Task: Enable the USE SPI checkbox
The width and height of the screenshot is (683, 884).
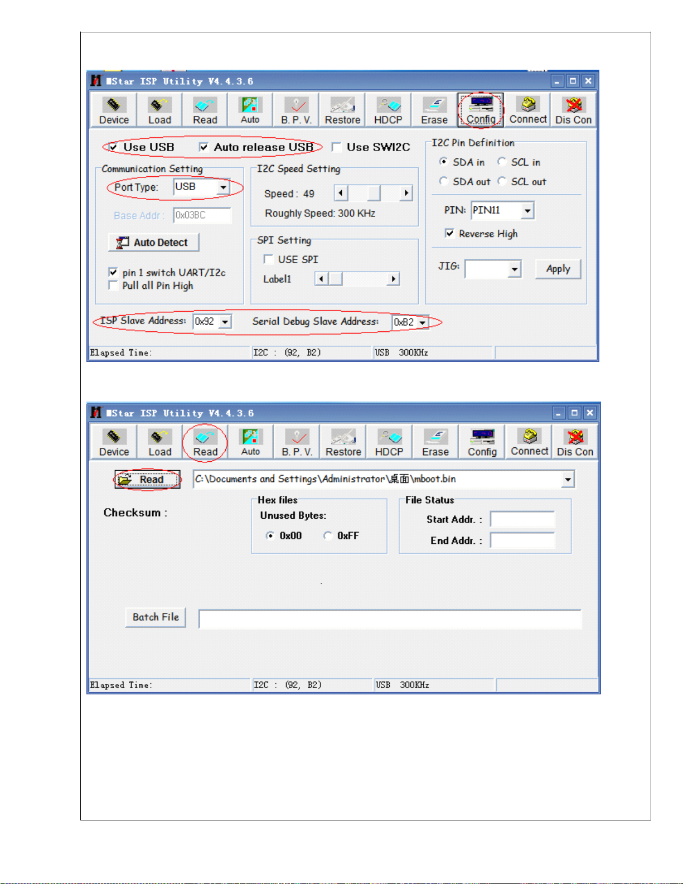Action: 268,259
